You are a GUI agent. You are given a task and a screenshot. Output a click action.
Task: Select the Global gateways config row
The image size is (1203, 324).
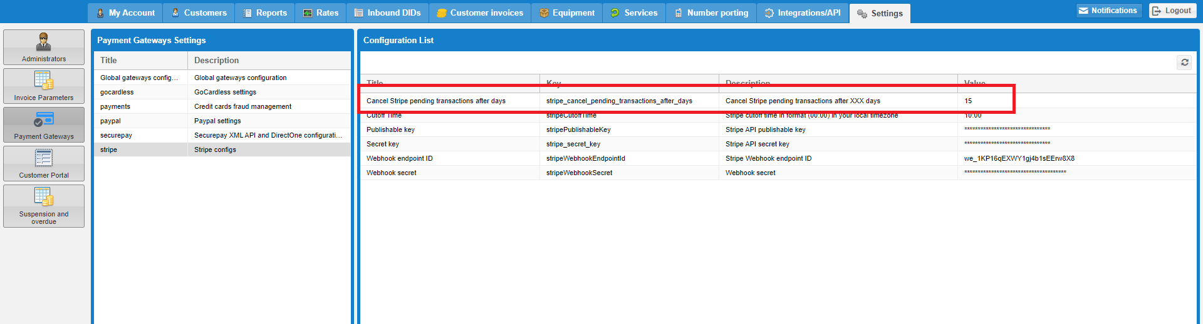222,78
